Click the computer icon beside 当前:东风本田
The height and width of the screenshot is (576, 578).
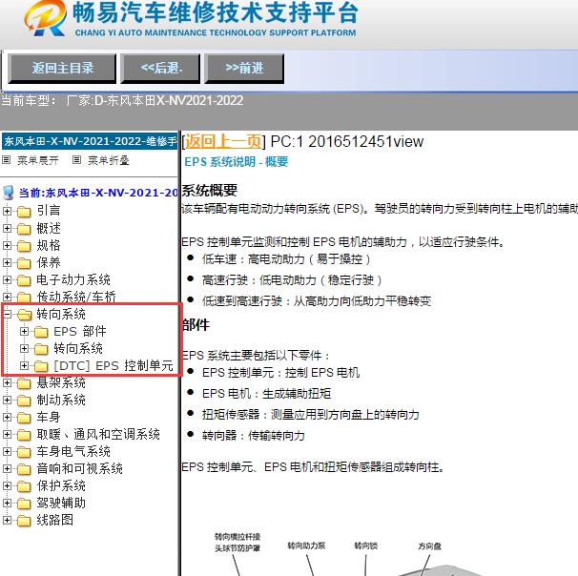[9, 193]
